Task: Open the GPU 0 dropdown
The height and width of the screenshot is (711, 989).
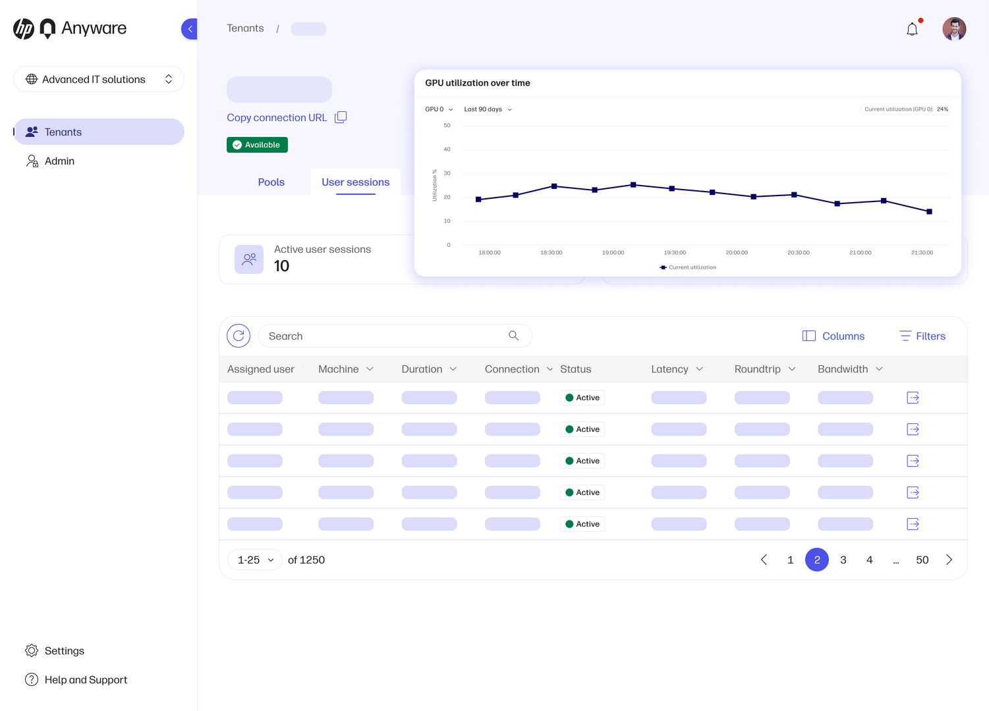Action: [439, 109]
